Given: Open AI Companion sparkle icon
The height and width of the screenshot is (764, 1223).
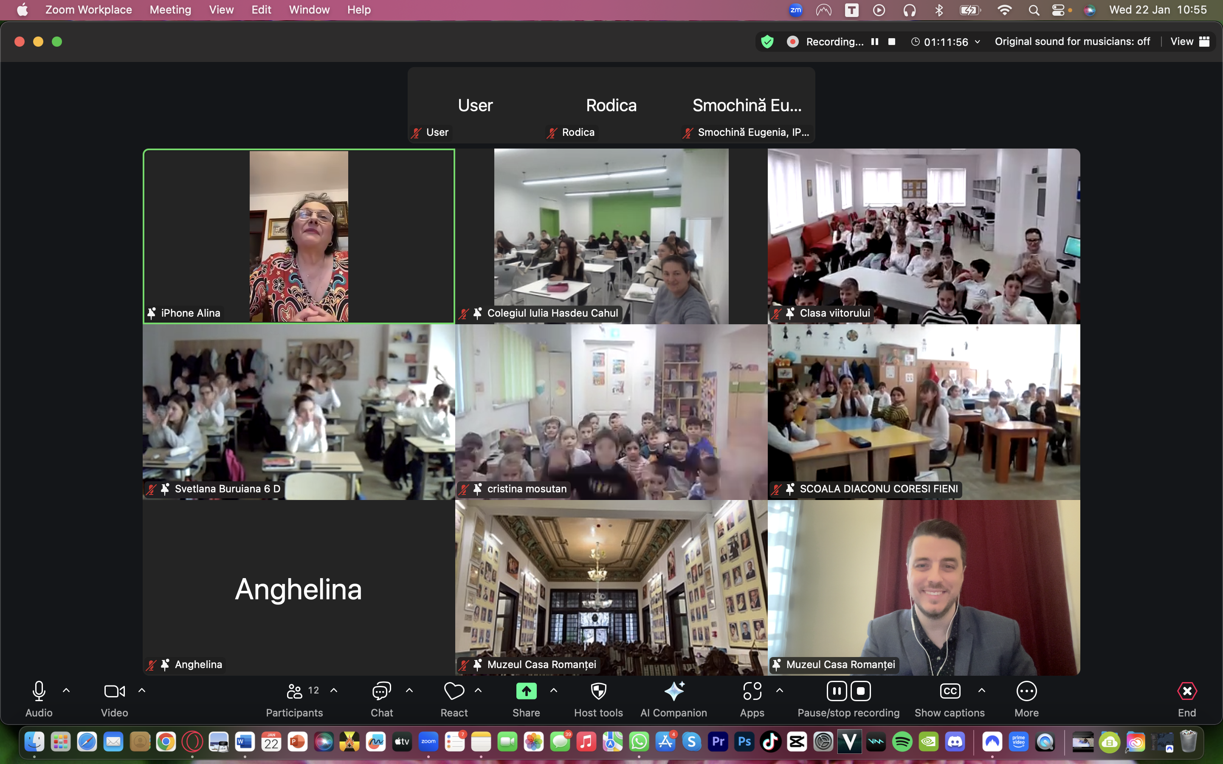Looking at the screenshot, I should (673, 691).
